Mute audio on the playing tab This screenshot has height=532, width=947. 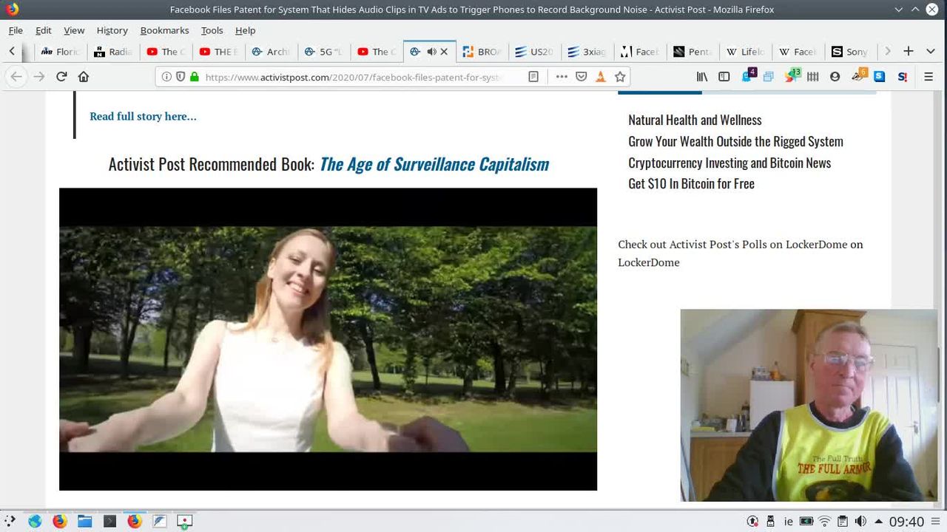[431, 52]
